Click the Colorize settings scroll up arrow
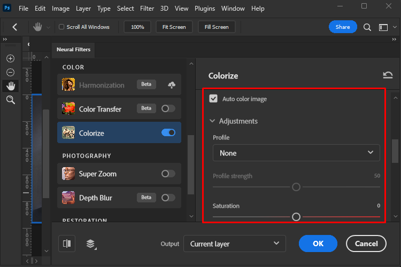Viewport: 401px width, 267px height. coord(396,98)
